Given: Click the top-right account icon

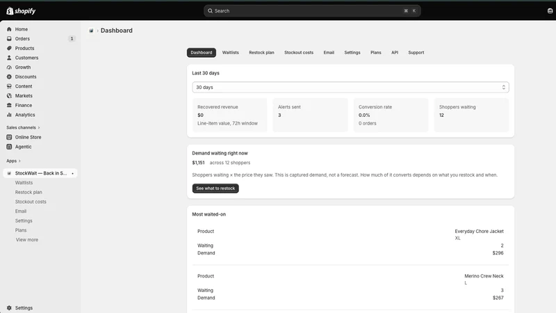Looking at the screenshot, I should point(550,11).
